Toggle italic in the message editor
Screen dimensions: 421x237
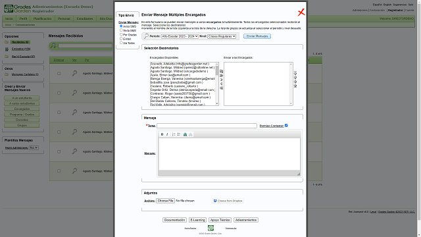click(x=167, y=134)
